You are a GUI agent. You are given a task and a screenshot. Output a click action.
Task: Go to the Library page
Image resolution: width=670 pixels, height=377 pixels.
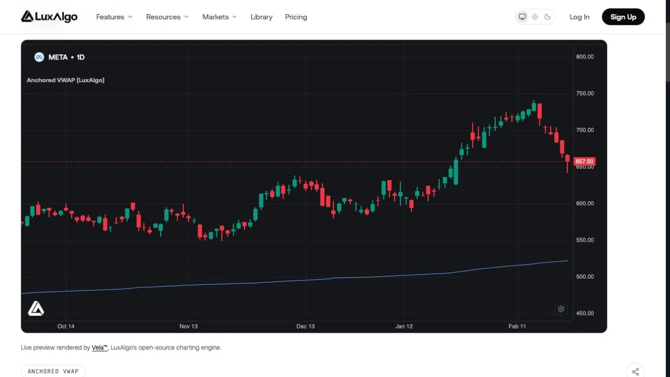(261, 17)
